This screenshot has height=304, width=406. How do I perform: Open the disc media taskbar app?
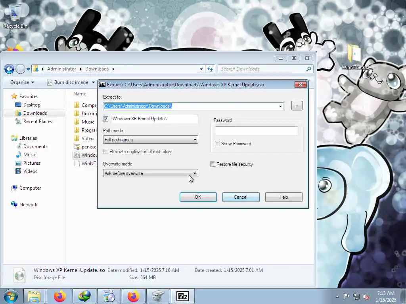pyautogui.click(x=109, y=296)
